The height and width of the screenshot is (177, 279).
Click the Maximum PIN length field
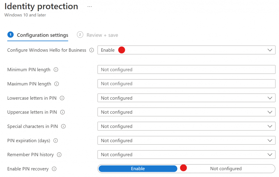(x=186, y=84)
